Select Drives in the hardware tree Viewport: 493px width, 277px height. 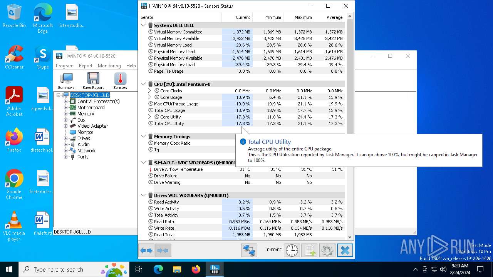pos(84,138)
